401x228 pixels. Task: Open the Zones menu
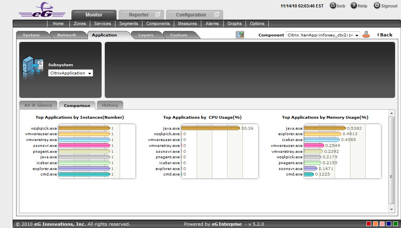(x=80, y=24)
